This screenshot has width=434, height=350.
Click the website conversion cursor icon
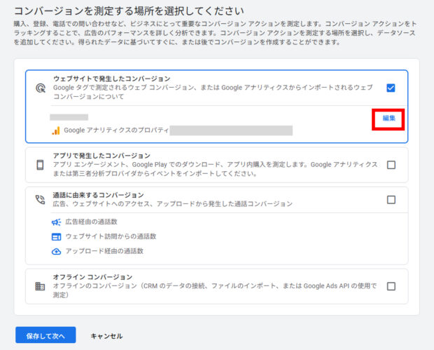(40, 88)
